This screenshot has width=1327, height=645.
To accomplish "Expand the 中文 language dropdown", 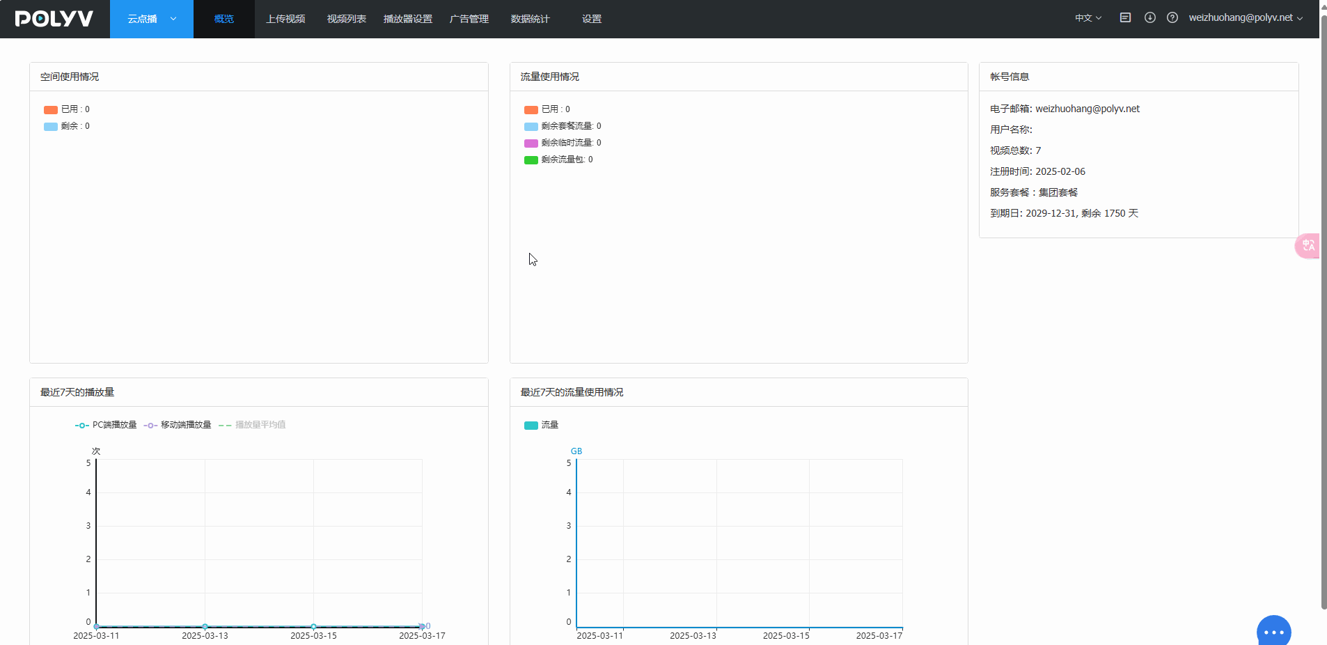I will 1088,18.
